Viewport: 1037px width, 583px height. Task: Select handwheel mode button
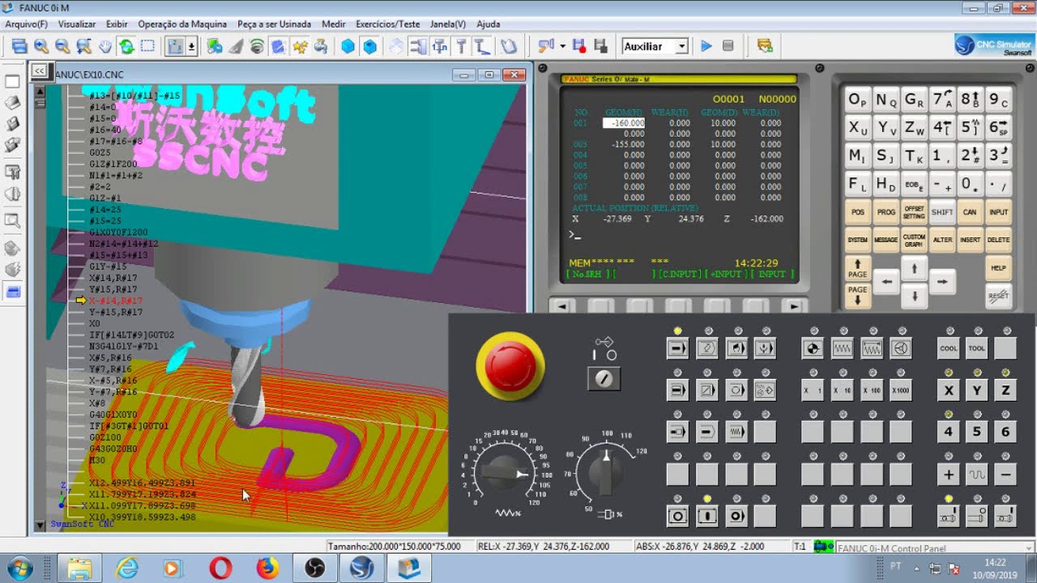(x=900, y=349)
